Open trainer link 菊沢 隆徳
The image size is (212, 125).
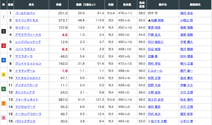(x=186, y=49)
